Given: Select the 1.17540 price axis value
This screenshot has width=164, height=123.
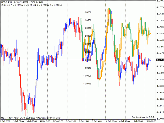Looking at the screenshot, I should [x=160, y=14].
